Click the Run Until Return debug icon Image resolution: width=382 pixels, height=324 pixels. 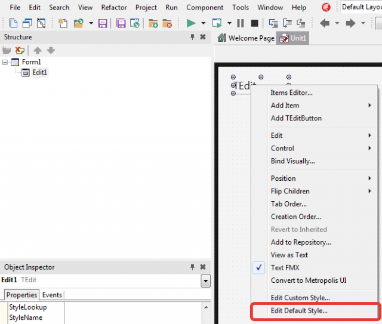301,23
